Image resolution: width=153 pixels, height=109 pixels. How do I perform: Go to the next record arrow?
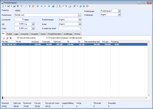click(x=45, y=6)
